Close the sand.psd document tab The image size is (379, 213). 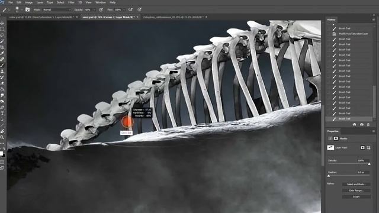(x=137, y=17)
